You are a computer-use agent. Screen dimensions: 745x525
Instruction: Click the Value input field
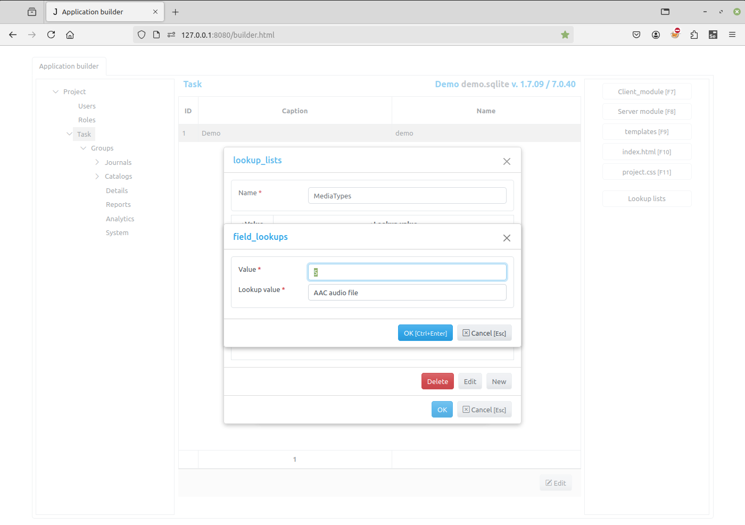pos(407,272)
